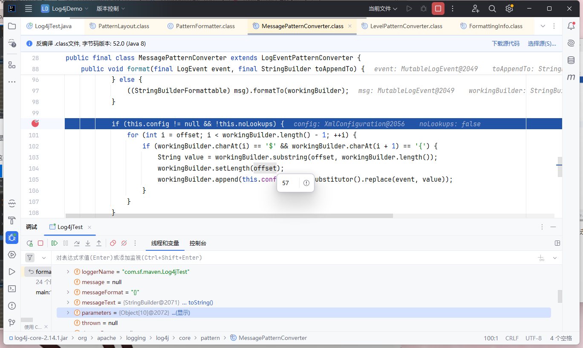Open the Database tool window

[571, 60]
